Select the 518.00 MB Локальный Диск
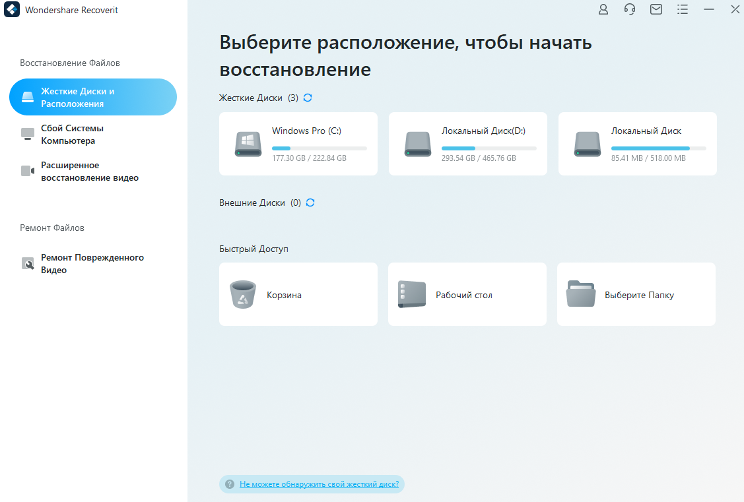 tap(637, 144)
